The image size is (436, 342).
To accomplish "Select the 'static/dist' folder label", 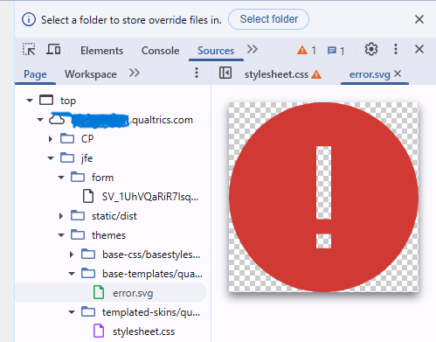I will pos(114,216).
